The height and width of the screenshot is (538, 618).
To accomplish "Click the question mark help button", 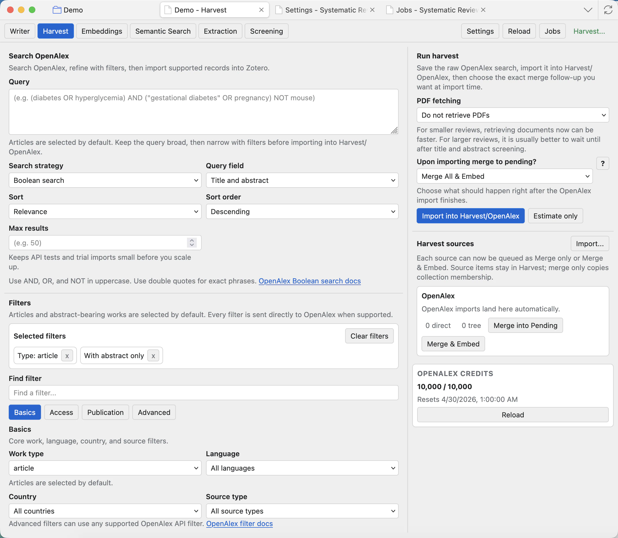I will tap(603, 163).
